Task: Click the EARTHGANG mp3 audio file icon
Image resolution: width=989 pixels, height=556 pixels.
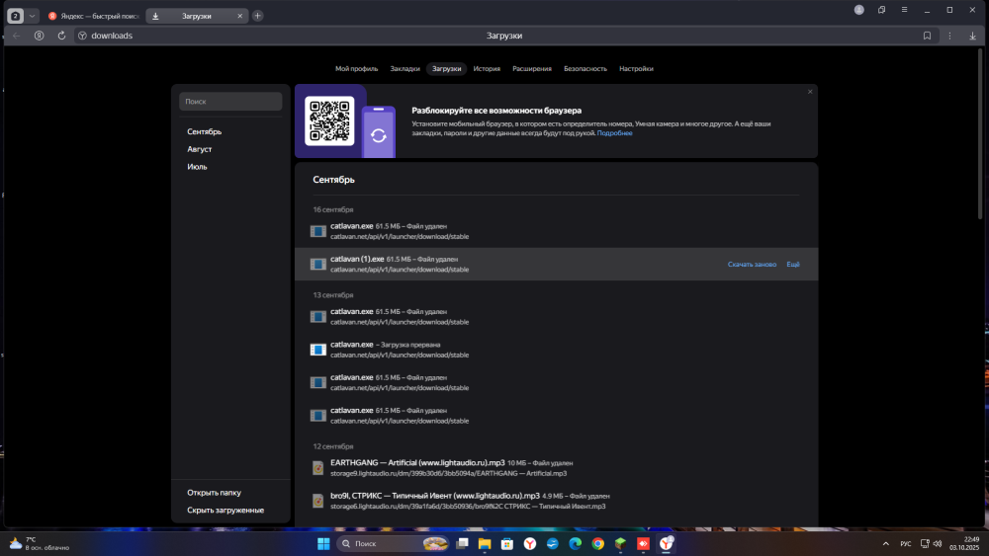Action: click(317, 468)
